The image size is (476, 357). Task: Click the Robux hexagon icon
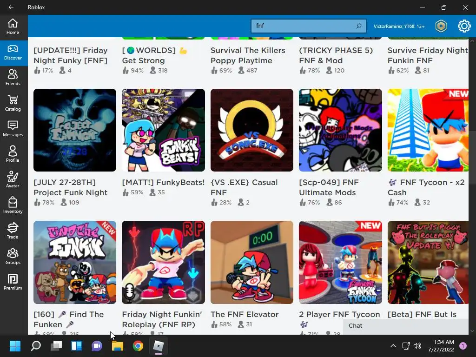441,26
